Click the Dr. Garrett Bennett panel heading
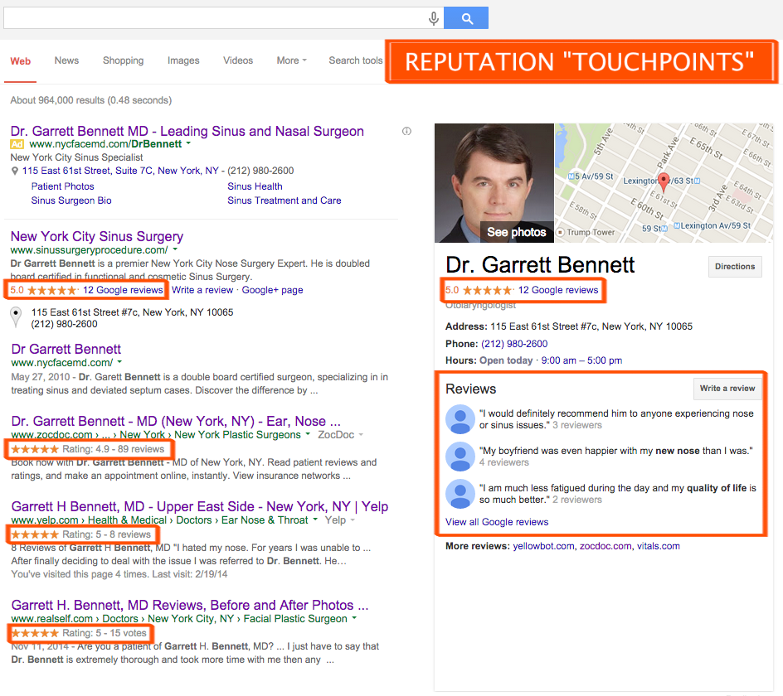The image size is (783, 696). pos(540,265)
